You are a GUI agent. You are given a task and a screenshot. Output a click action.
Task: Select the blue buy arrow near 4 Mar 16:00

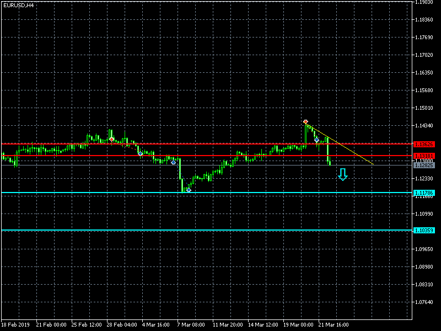pyautogui.click(x=140, y=153)
